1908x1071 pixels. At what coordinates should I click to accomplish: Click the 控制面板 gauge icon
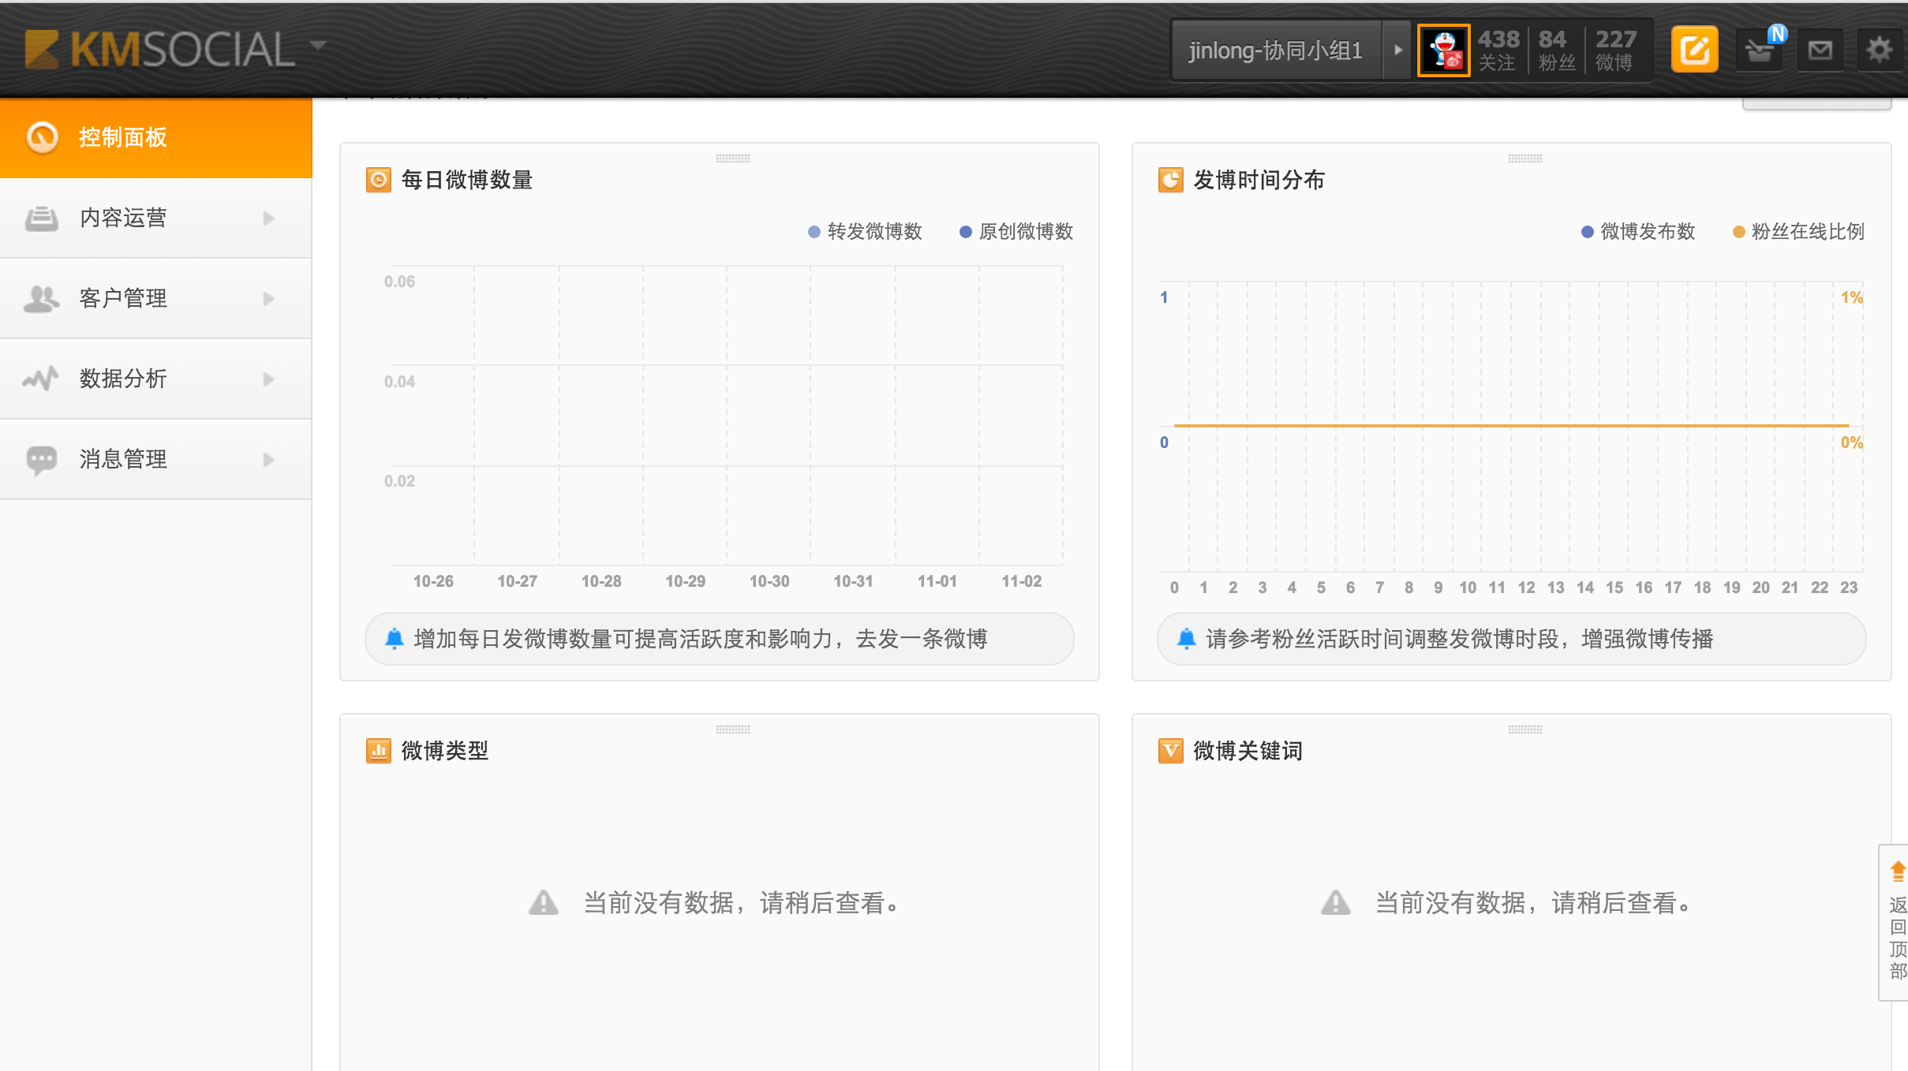pos(42,137)
